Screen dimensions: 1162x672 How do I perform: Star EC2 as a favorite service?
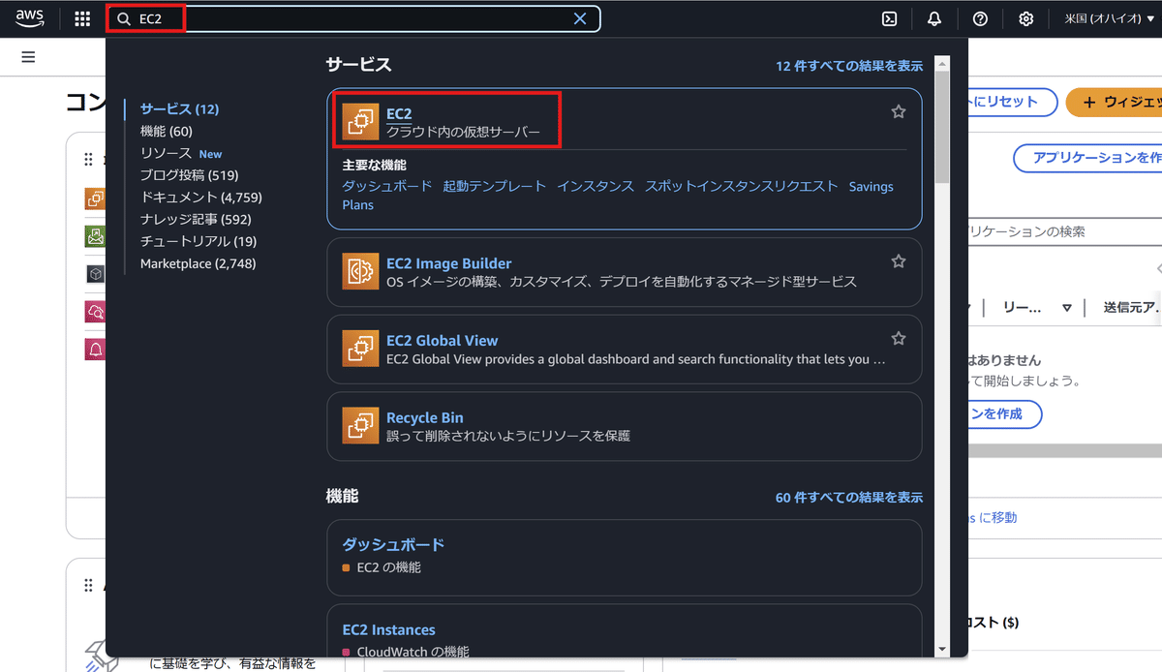click(x=899, y=111)
